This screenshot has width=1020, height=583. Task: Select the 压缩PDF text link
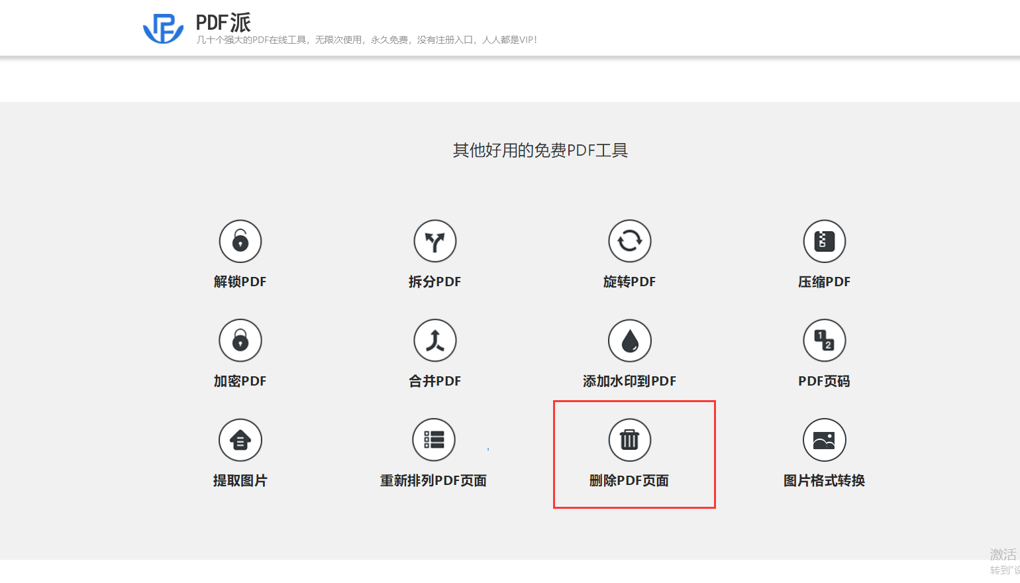[x=824, y=282]
